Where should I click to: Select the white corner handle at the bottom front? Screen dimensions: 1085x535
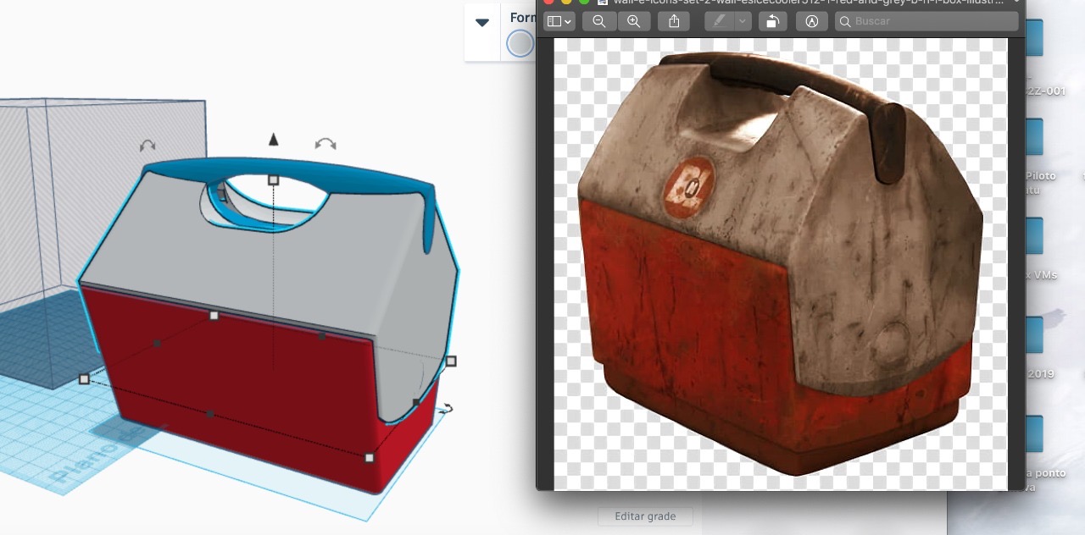point(369,458)
